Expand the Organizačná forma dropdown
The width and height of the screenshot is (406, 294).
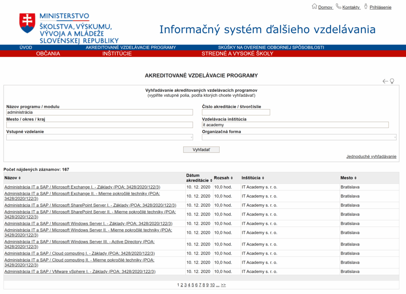pos(299,137)
